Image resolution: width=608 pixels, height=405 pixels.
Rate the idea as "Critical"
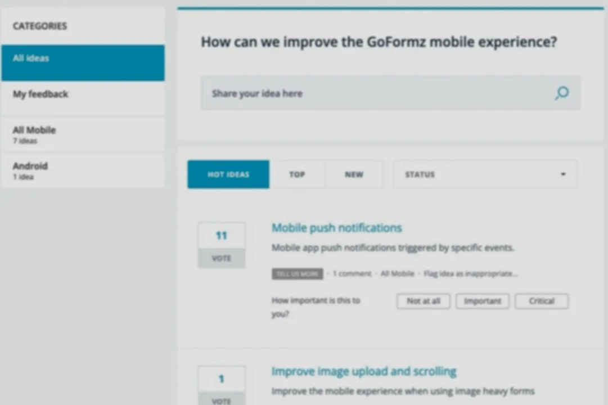point(541,301)
